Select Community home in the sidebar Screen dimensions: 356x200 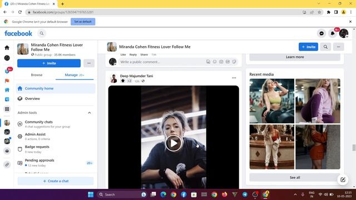[x=56, y=88]
